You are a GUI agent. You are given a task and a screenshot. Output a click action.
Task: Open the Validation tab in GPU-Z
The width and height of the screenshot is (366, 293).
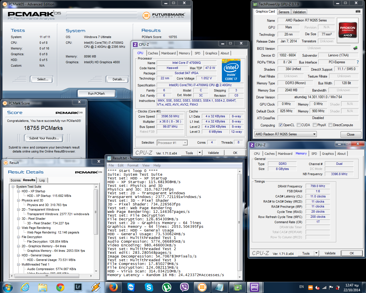pyautogui.click(x=299, y=12)
